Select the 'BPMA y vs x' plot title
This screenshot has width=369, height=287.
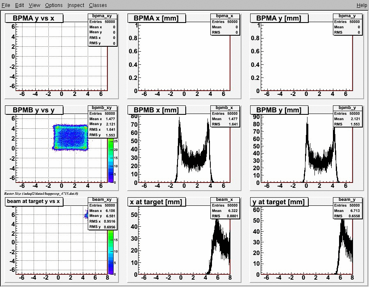pyautogui.click(x=34, y=18)
